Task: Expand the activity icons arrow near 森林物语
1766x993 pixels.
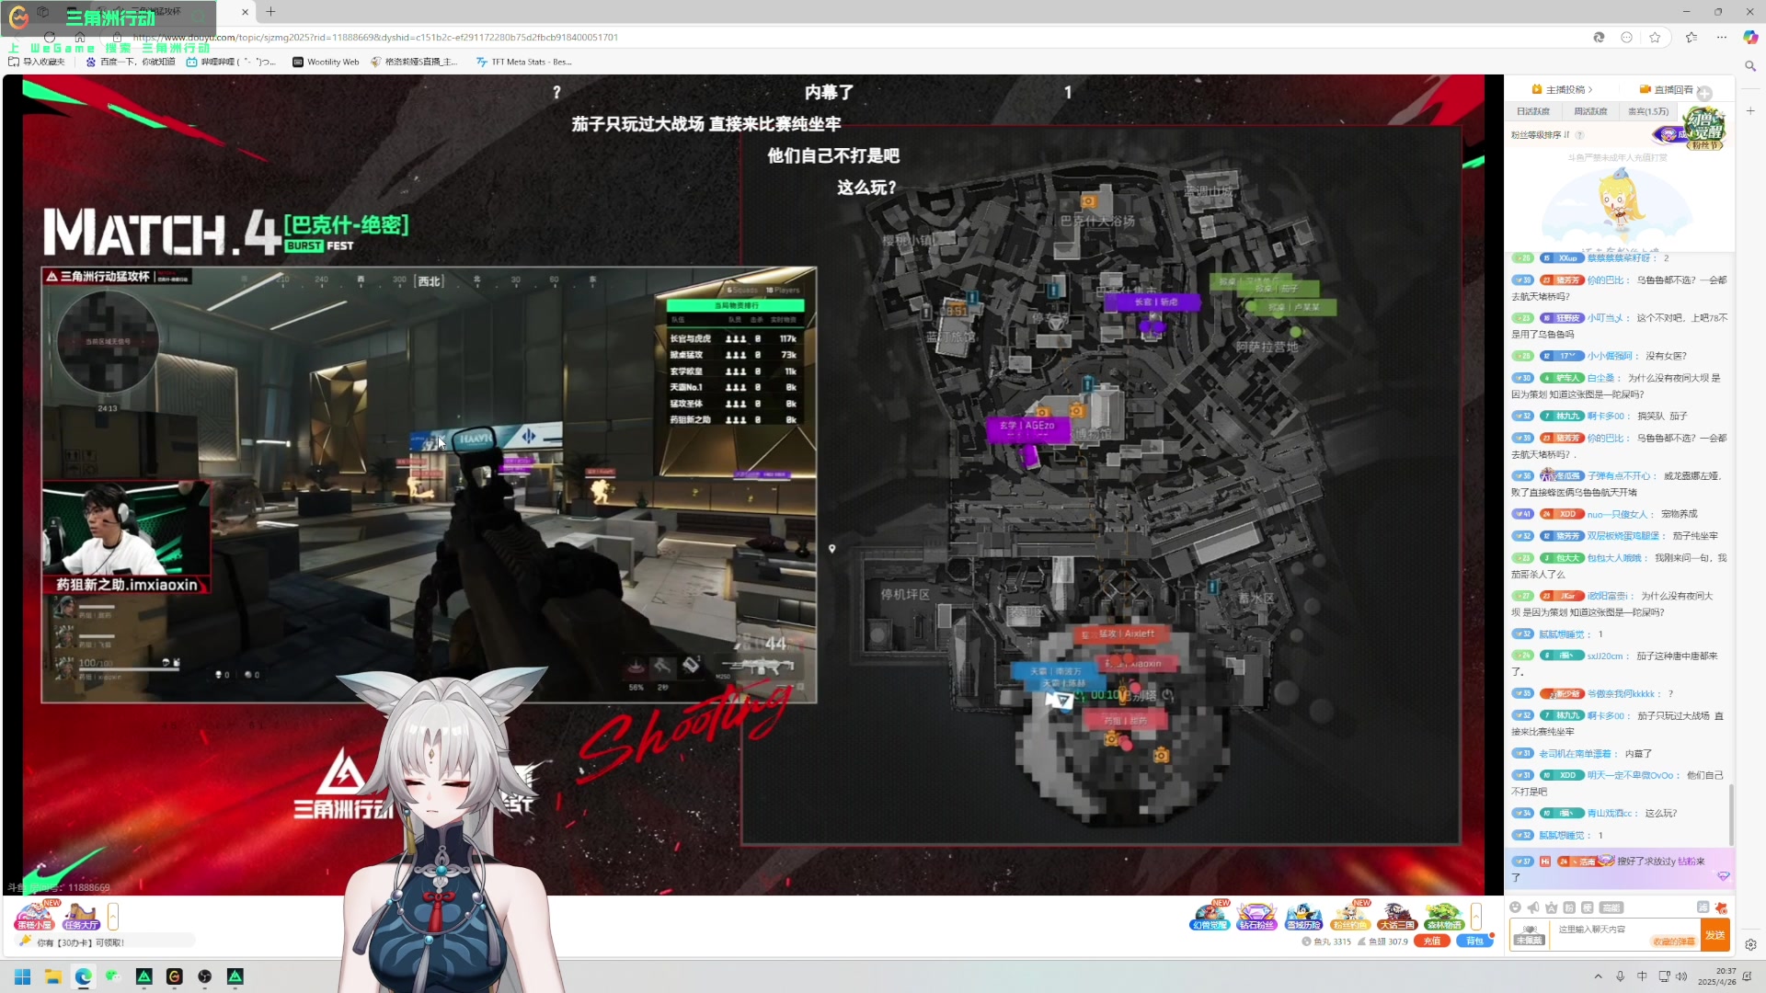Action: tap(1475, 916)
